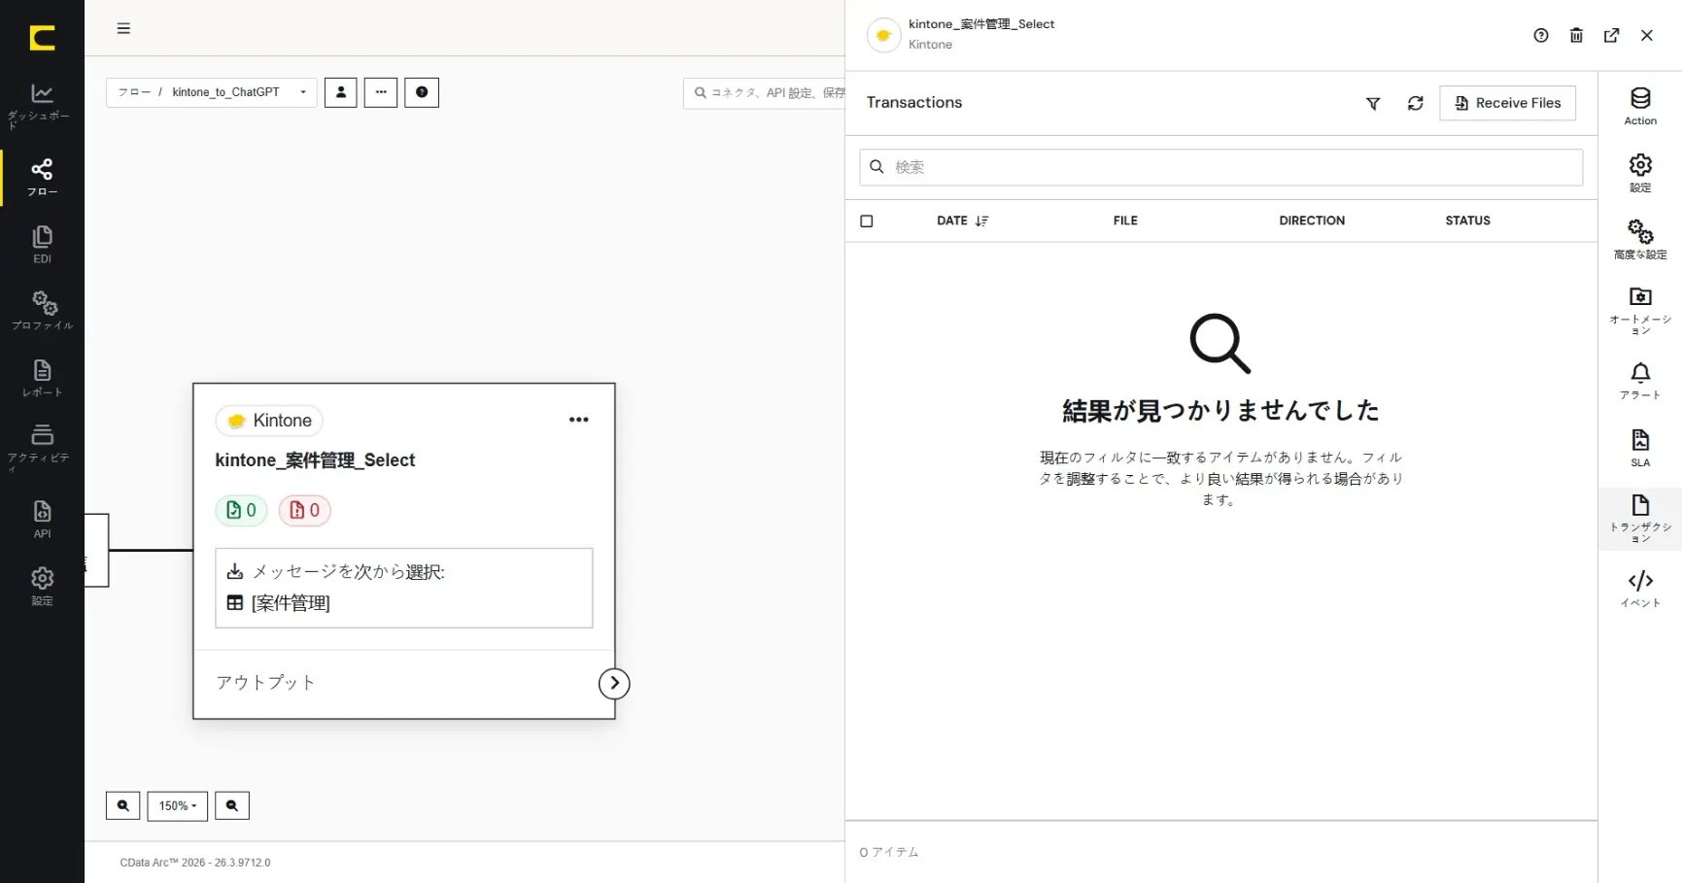Click the FILE column header
Image resolution: width=1682 pixels, height=883 pixels.
click(1125, 221)
